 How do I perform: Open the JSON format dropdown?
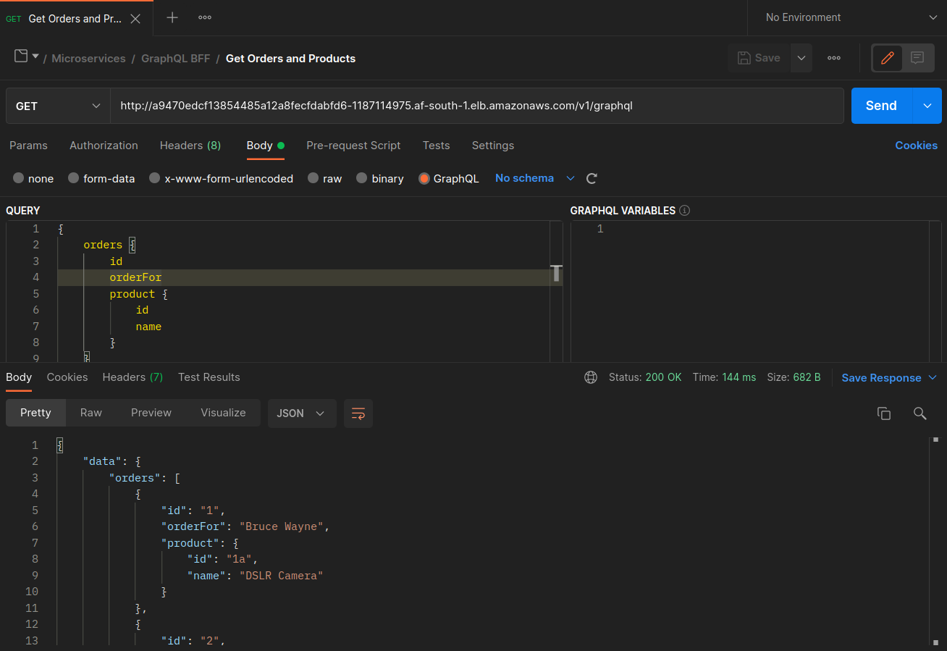coord(302,413)
